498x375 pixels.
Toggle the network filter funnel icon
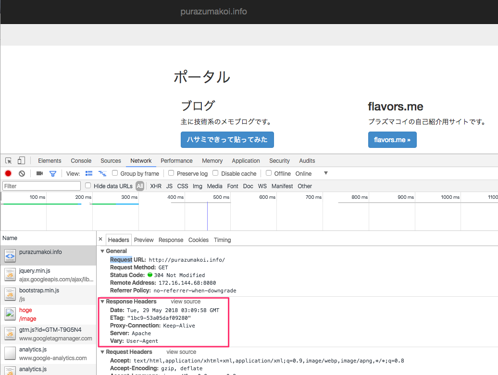[53, 173]
